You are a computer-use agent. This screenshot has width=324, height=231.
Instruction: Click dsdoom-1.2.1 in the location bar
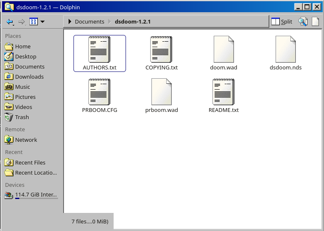[x=133, y=22]
